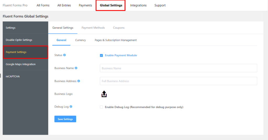268x140 pixels.
Task: Focus the Full Business Address field
Action: [178, 81]
